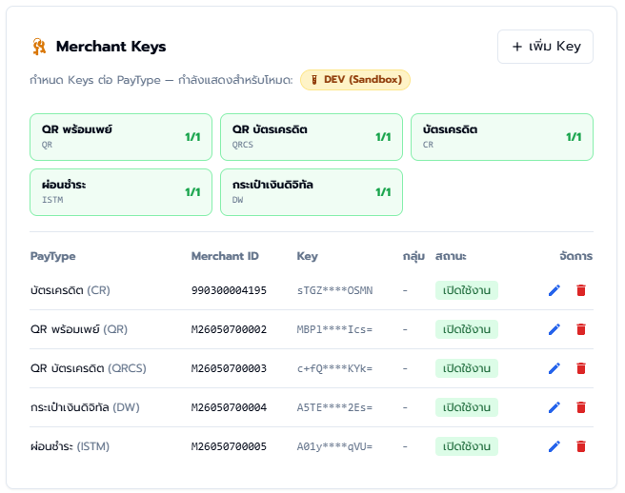Click the บัตรเครดิต (CR) paytype cell
This screenshot has width=625, height=493.
(x=71, y=290)
